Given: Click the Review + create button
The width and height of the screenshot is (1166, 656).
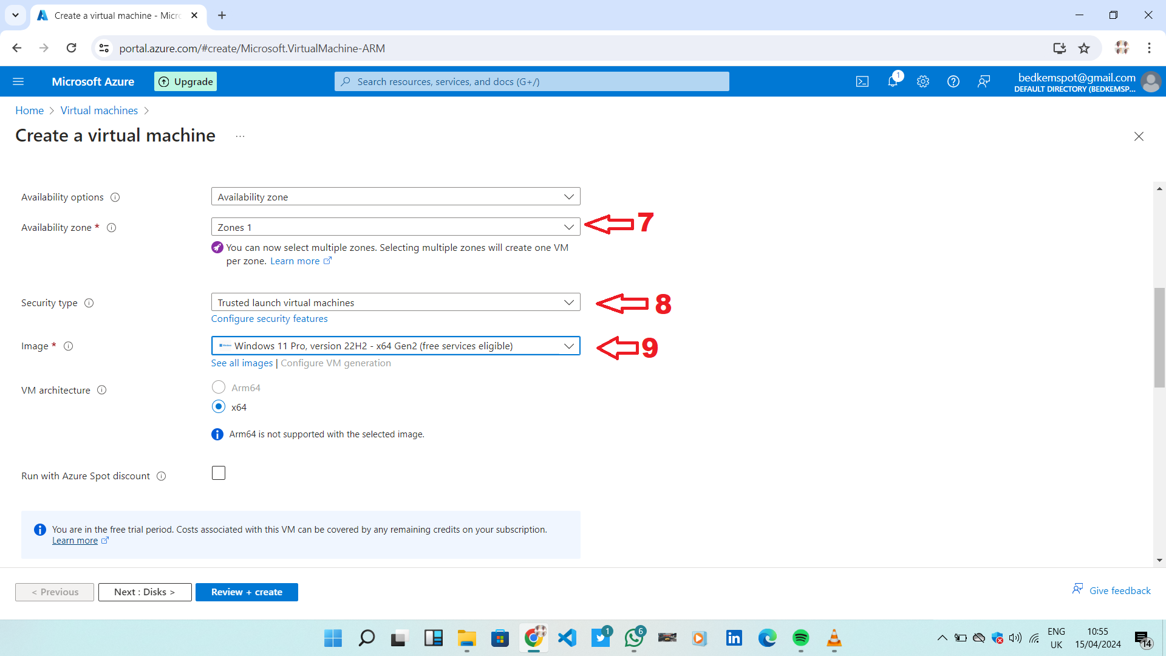Looking at the screenshot, I should click(247, 592).
